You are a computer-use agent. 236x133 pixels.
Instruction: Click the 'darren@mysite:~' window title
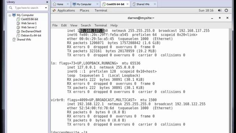click(141, 18)
